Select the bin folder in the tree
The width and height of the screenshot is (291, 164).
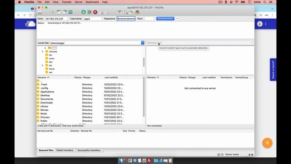point(50,55)
